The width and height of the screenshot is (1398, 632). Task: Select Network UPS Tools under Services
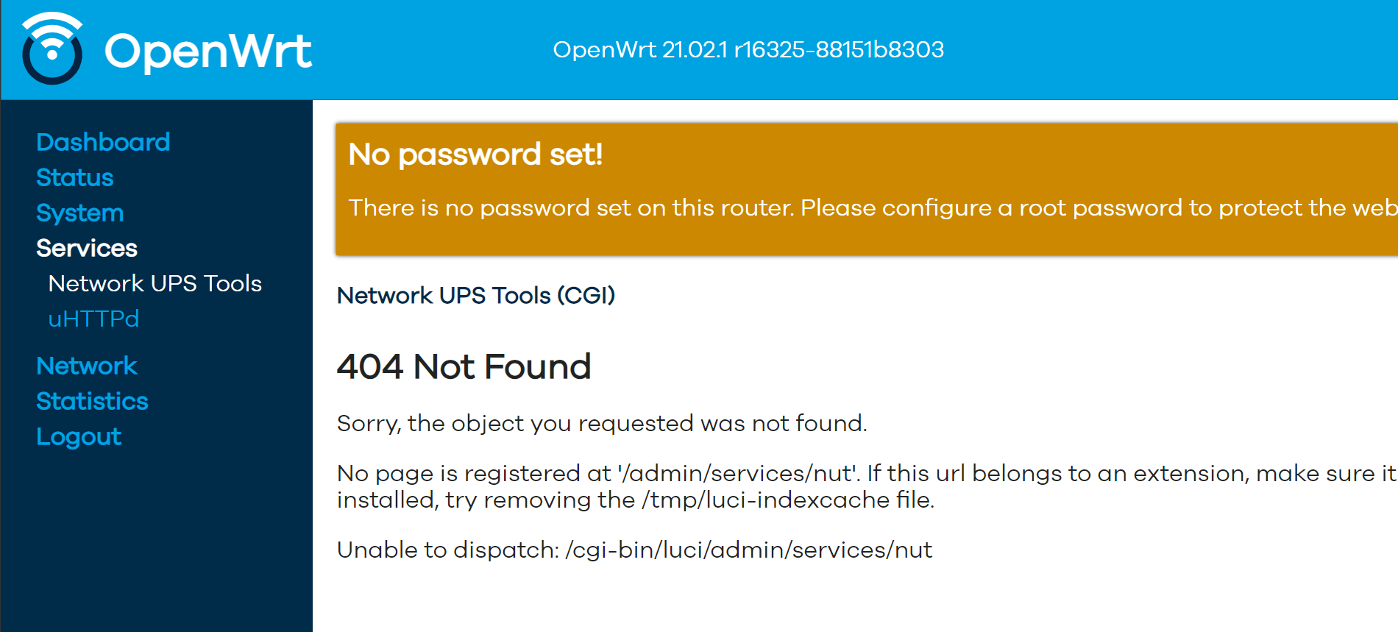(x=155, y=283)
